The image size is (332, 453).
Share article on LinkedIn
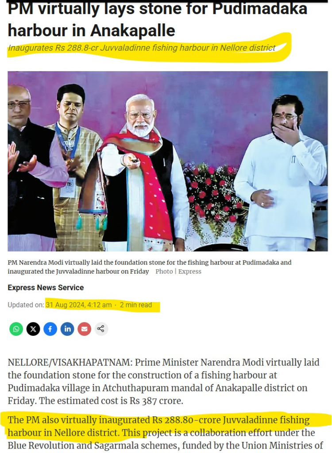point(67,329)
